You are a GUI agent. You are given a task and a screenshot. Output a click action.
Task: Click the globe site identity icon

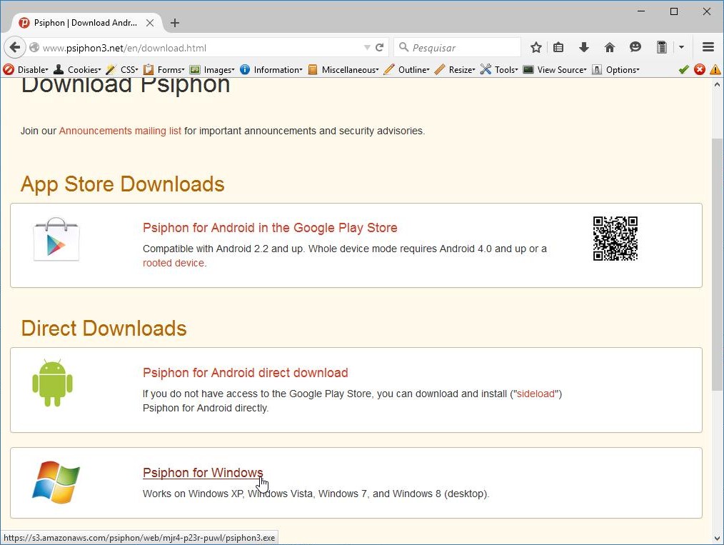click(34, 48)
